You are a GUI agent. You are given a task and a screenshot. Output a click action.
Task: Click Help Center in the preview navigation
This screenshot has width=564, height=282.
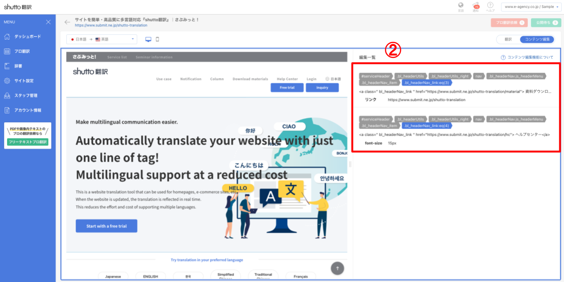(287, 79)
